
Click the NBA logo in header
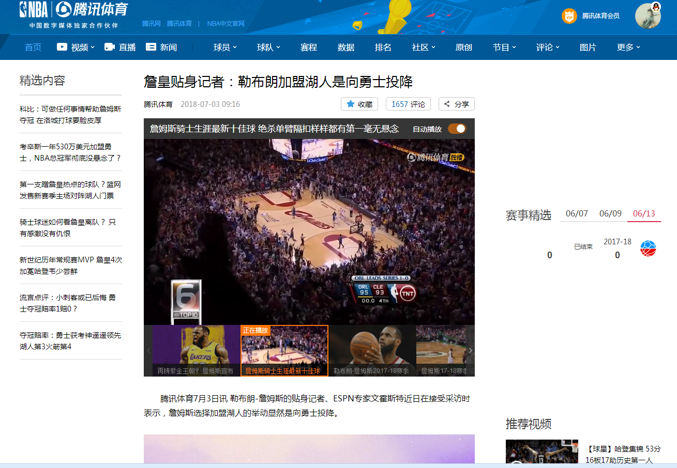point(34,10)
